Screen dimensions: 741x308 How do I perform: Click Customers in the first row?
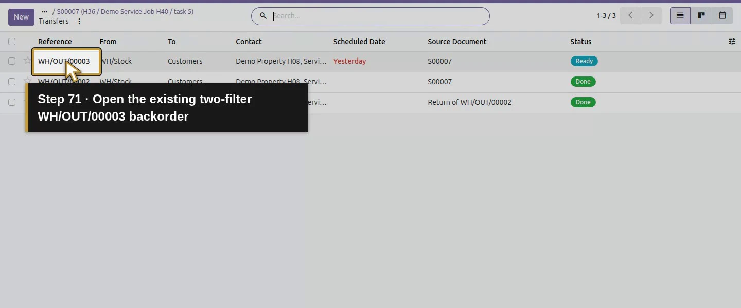click(x=185, y=61)
